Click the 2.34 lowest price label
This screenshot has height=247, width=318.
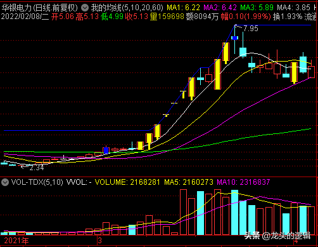(x=37, y=168)
